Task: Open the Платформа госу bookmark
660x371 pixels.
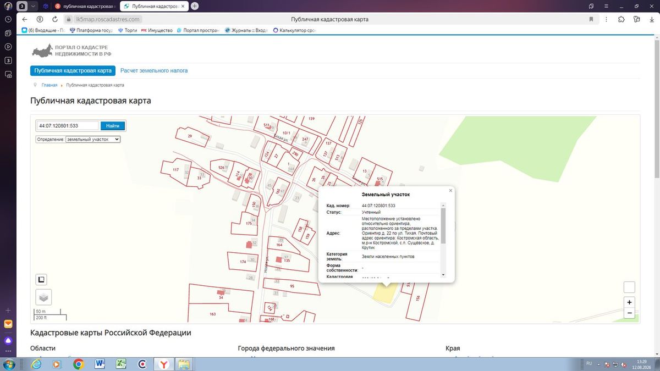Action: click(91, 30)
